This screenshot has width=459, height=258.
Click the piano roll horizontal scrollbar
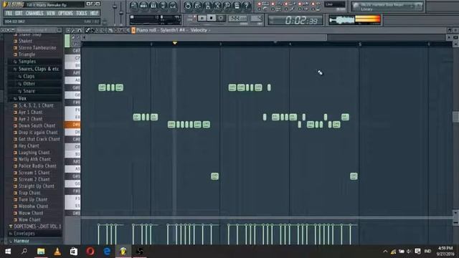click(207, 37)
